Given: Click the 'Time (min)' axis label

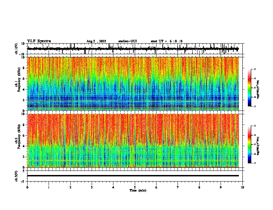Looking at the screenshot, I should (x=138, y=190).
